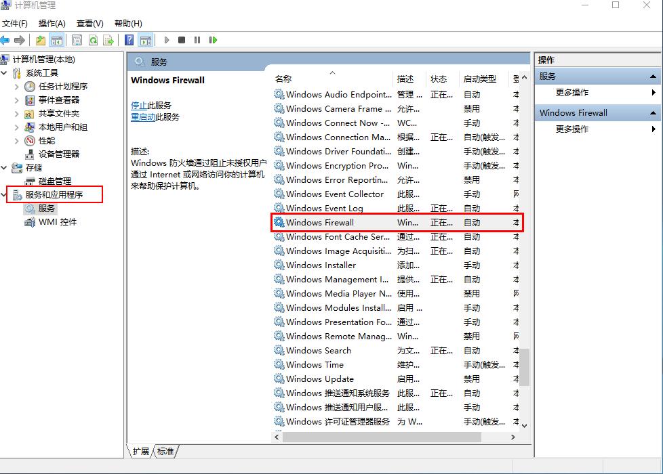663x474 pixels.
Task: Switch to the 标准 tab
Action: [x=165, y=451]
